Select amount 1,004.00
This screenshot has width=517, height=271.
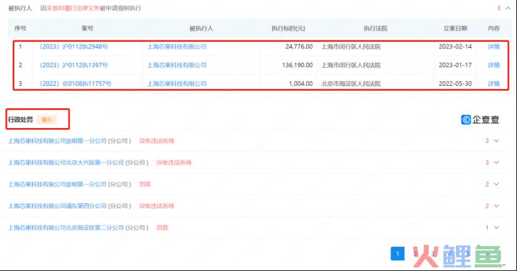click(300, 84)
